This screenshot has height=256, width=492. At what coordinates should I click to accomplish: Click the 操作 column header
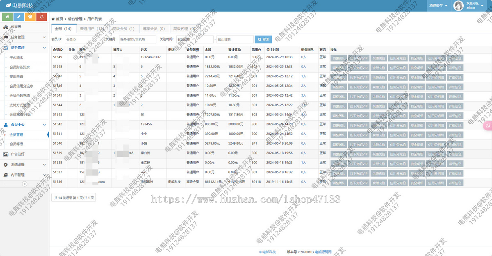pyautogui.click(x=333, y=50)
